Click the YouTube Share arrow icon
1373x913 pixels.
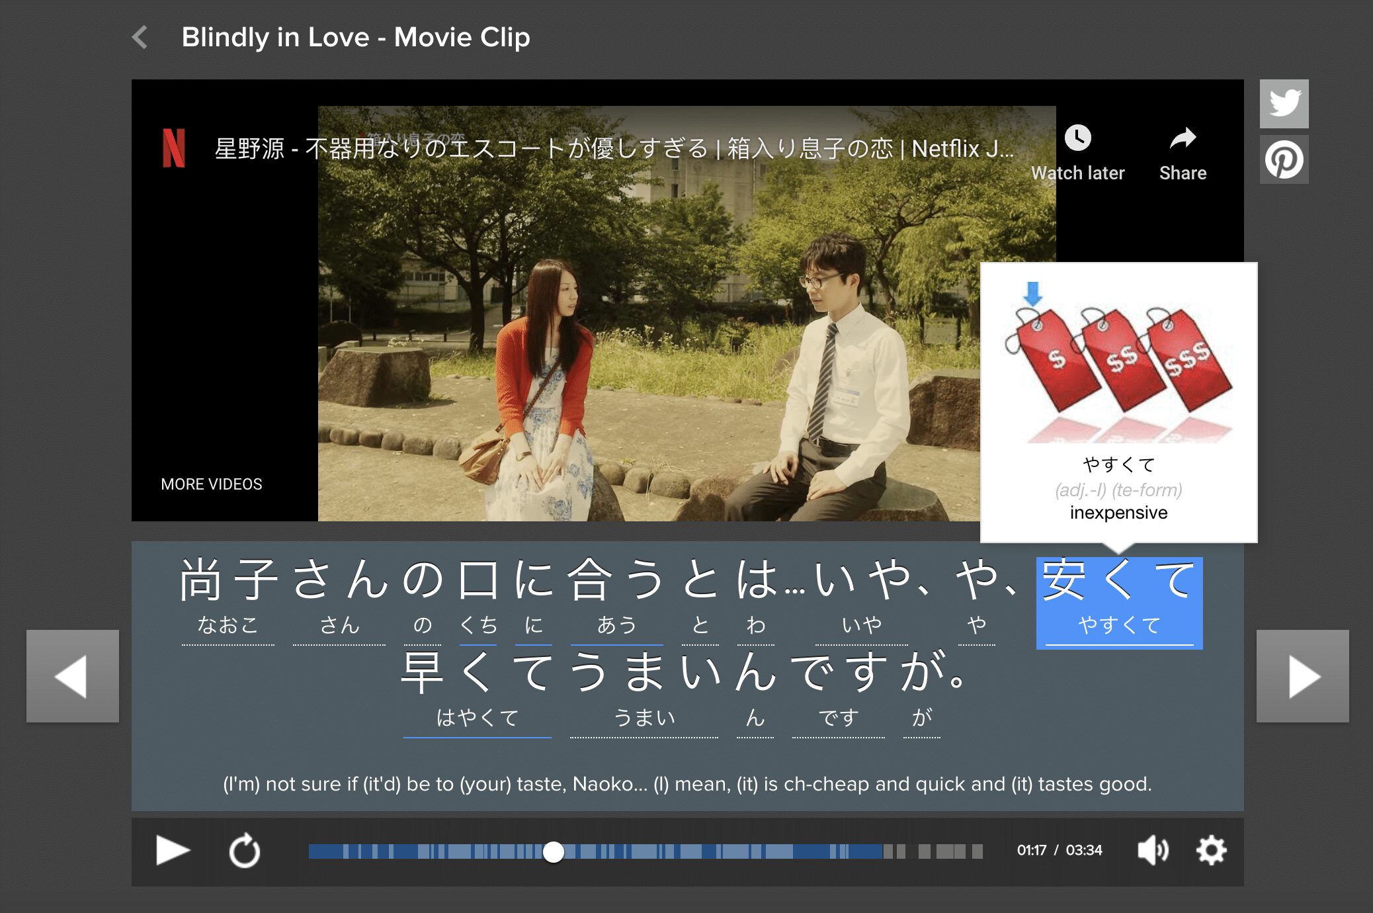[1183, 139]
